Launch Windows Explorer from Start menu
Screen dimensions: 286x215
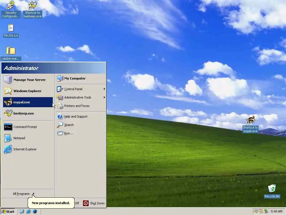pos(28,91)
